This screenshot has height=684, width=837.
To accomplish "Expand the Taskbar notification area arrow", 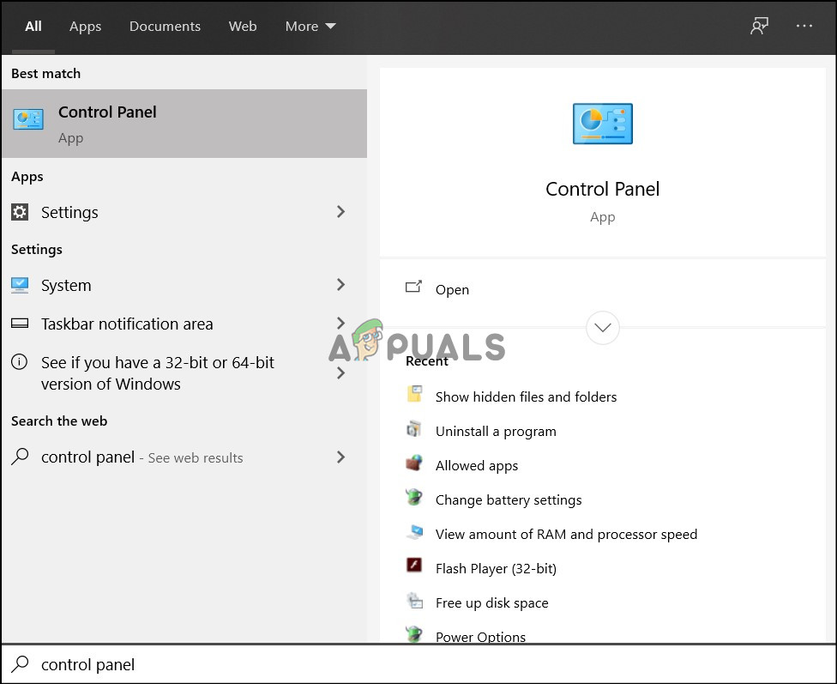I will (x=340, y=323).
